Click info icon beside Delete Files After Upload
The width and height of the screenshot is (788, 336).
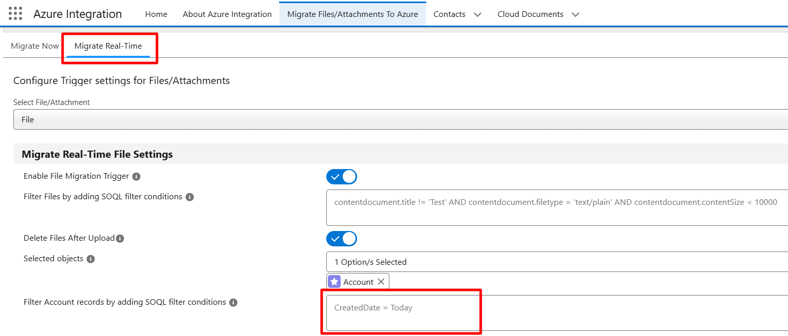[x=120, y=238]
